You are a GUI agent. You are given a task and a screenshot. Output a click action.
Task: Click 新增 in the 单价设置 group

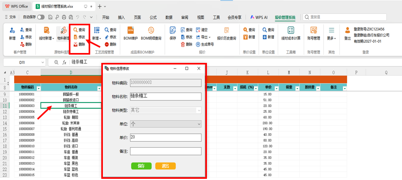[249, 37]
